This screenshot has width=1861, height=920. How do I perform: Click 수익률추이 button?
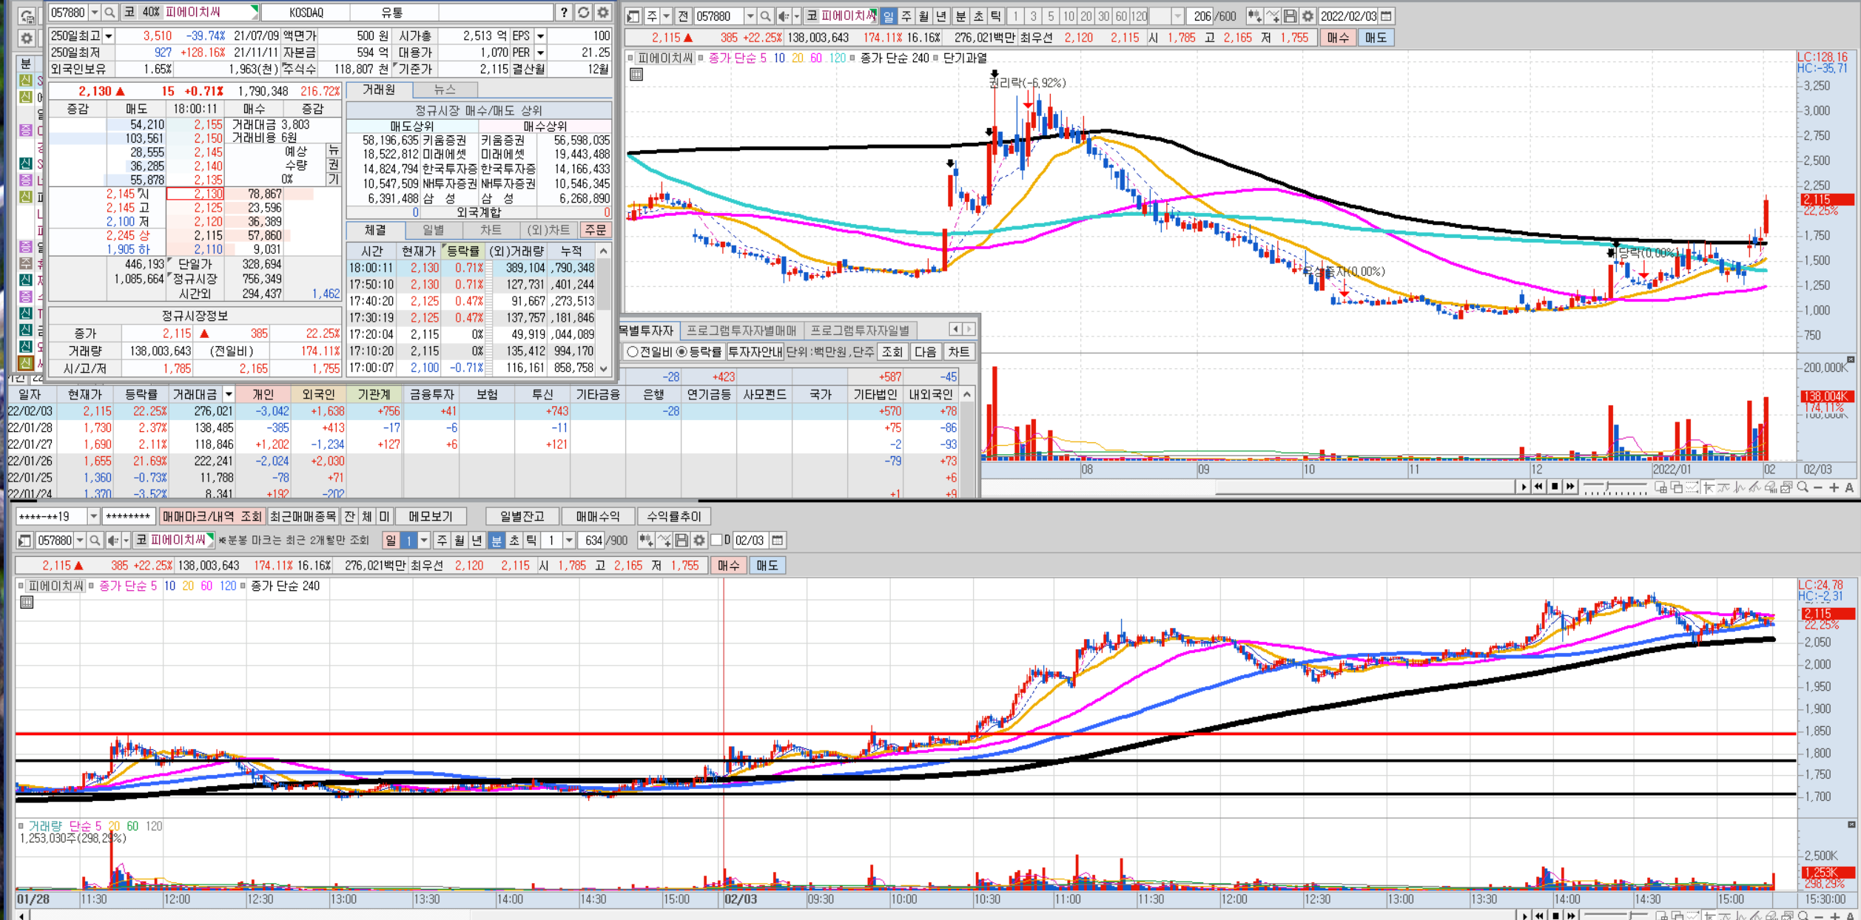[673, 516]
